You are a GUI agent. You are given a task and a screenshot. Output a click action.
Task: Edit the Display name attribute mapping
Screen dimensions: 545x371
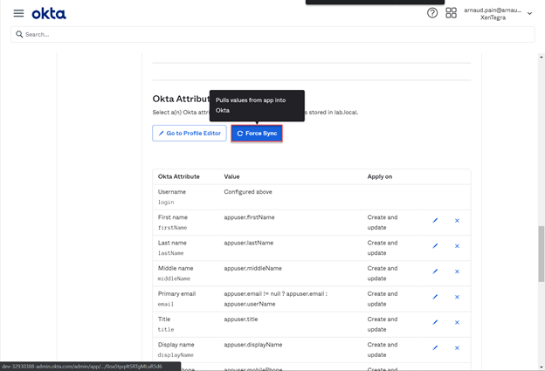point(436,347)
